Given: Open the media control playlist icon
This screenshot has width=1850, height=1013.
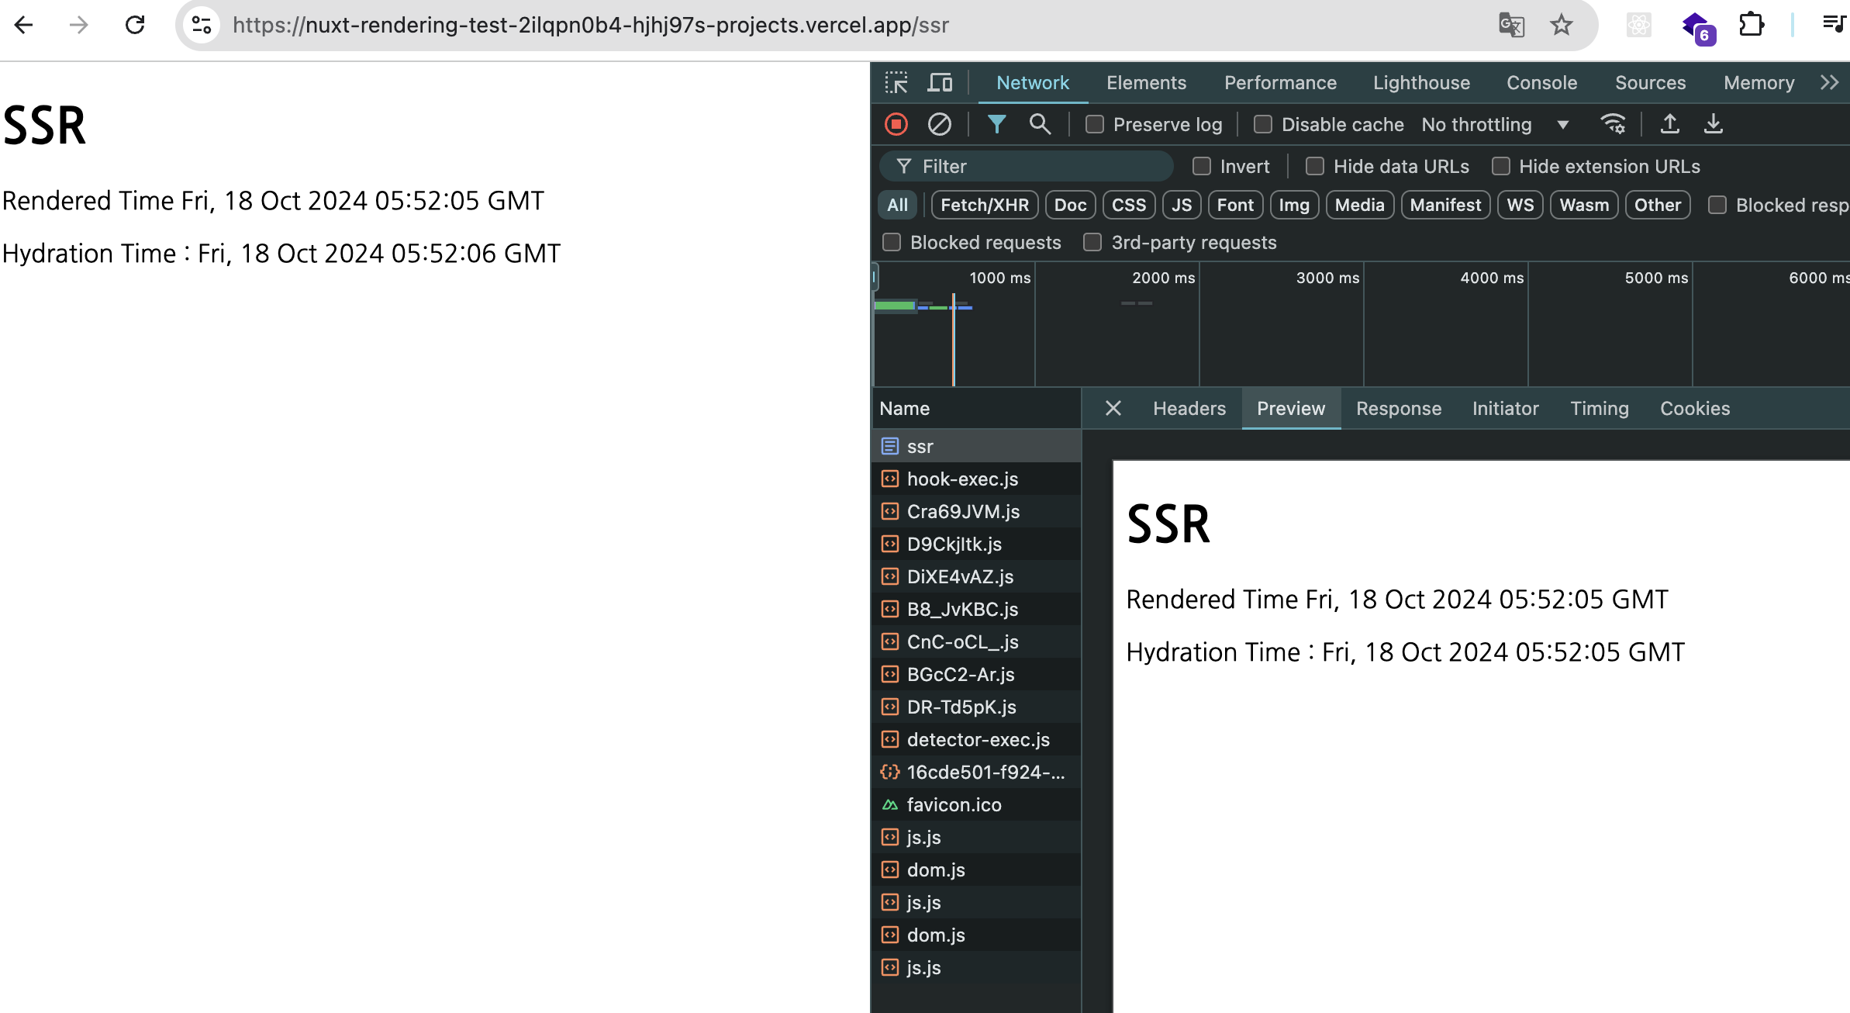Looking at the screenshot, I should (x=1834, y=25).
